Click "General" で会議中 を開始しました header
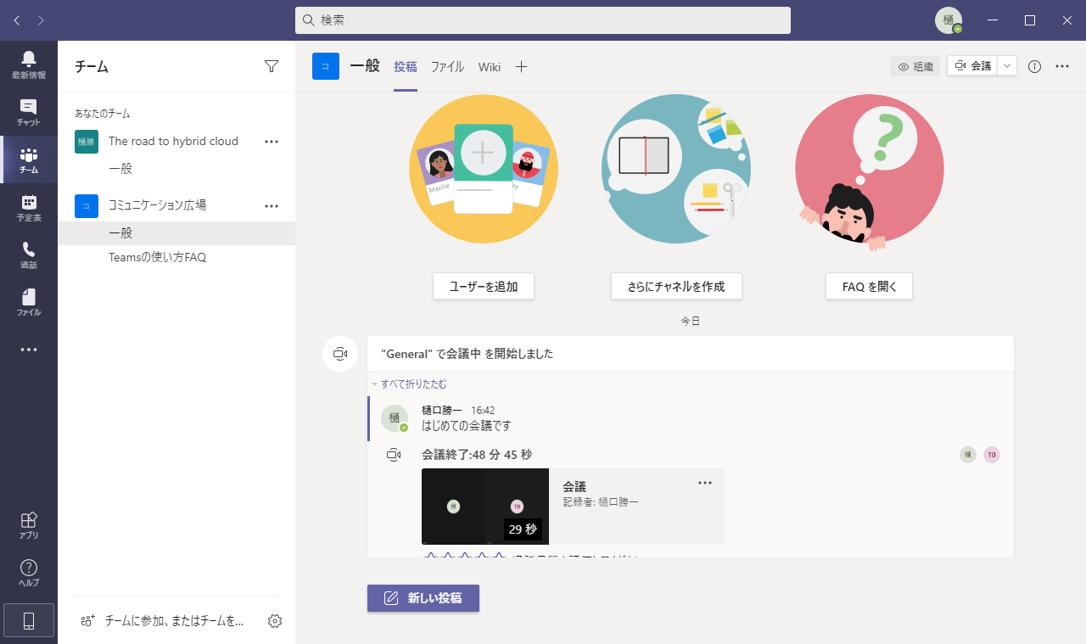1086x644 pixels. pos(467,354)
